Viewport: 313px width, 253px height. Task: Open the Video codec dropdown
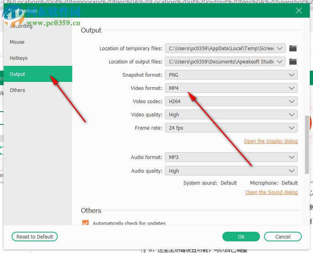point(231,101)
